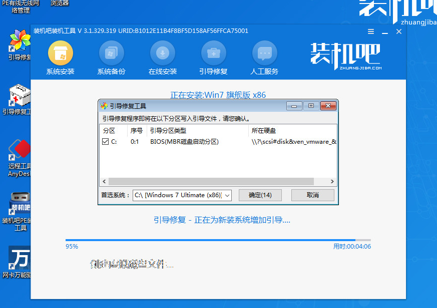This screenshot has width=437, height=308.
Task: Confirm with the 确定(14) button
Action: [260, 195]
